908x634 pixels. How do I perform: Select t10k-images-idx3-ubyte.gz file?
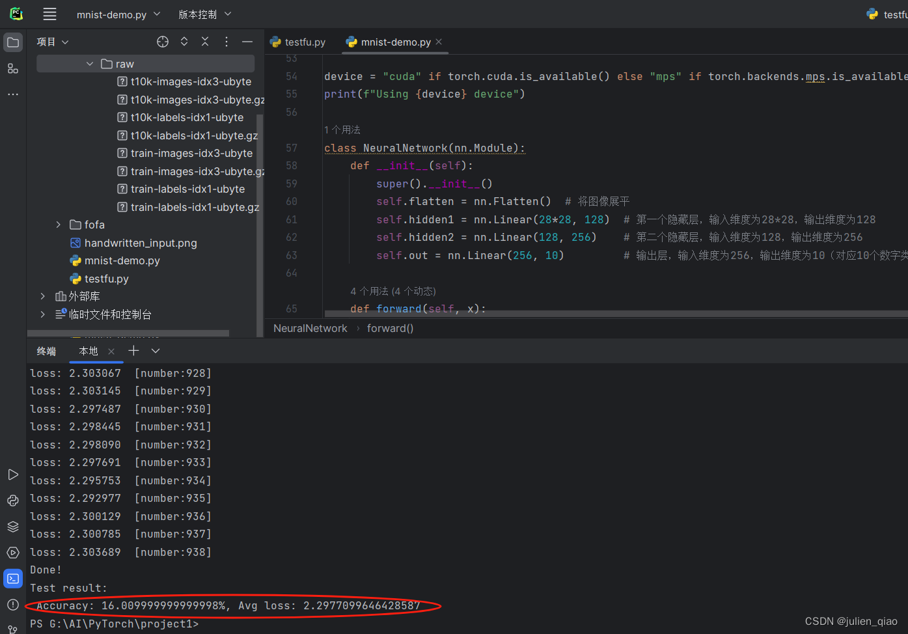click(x=191, y=100)
